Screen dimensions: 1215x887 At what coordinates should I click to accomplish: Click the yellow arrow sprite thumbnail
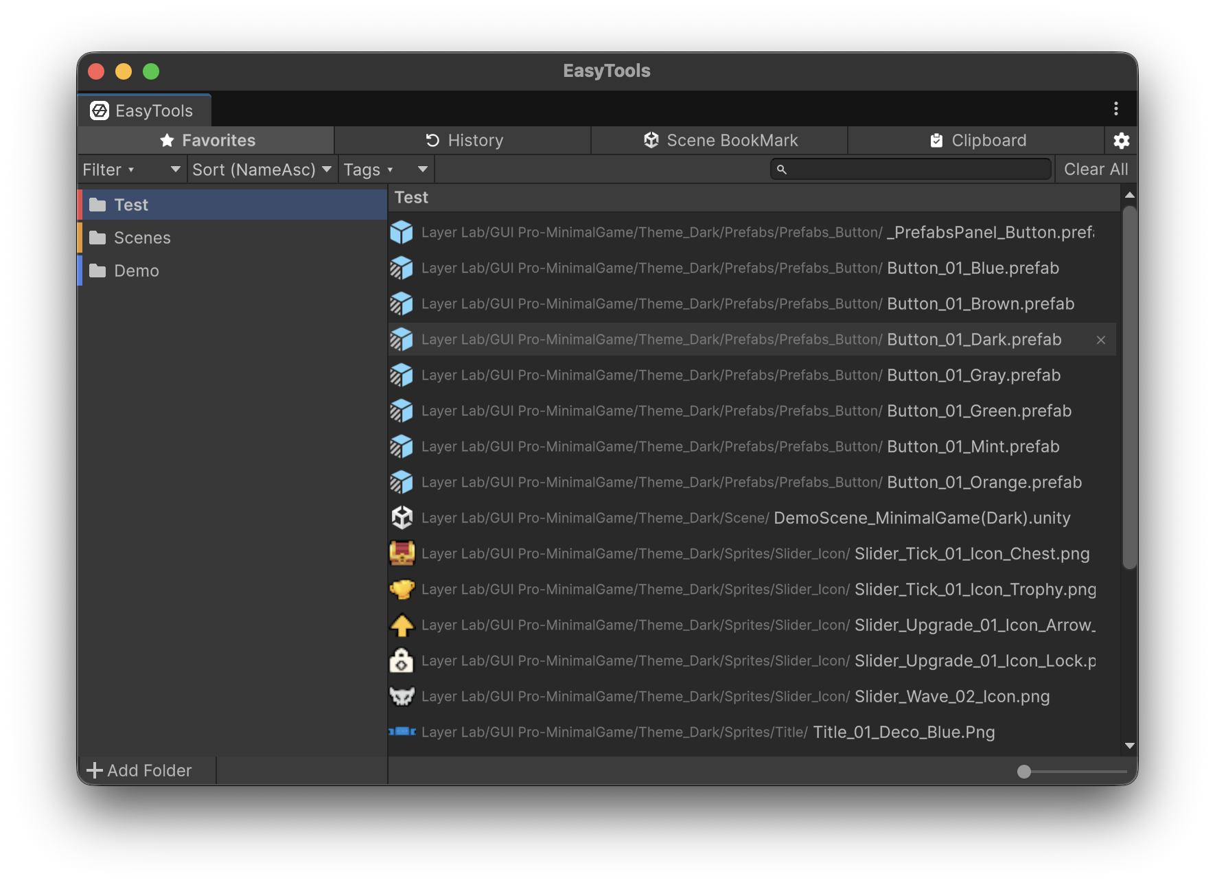402,625
